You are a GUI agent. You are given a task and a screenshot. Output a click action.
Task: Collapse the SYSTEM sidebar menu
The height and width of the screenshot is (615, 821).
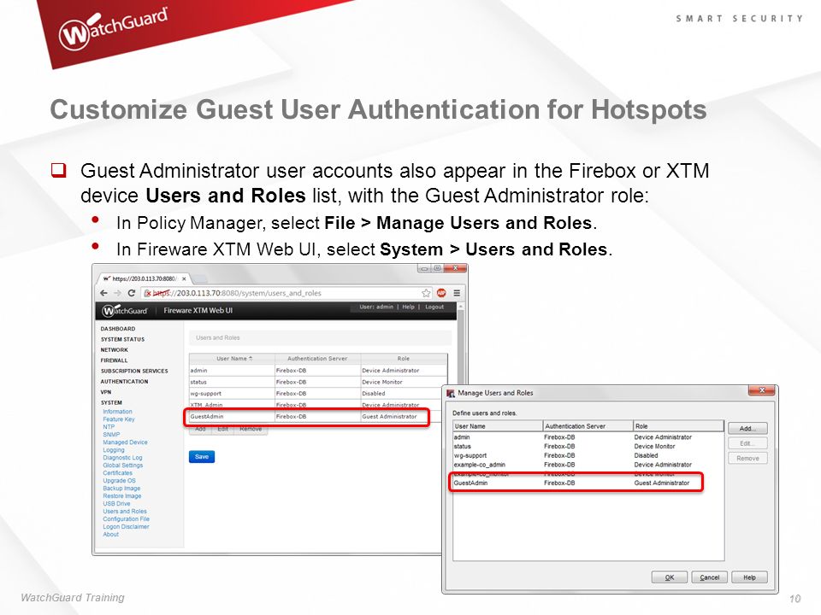click(x=111, y=402)
